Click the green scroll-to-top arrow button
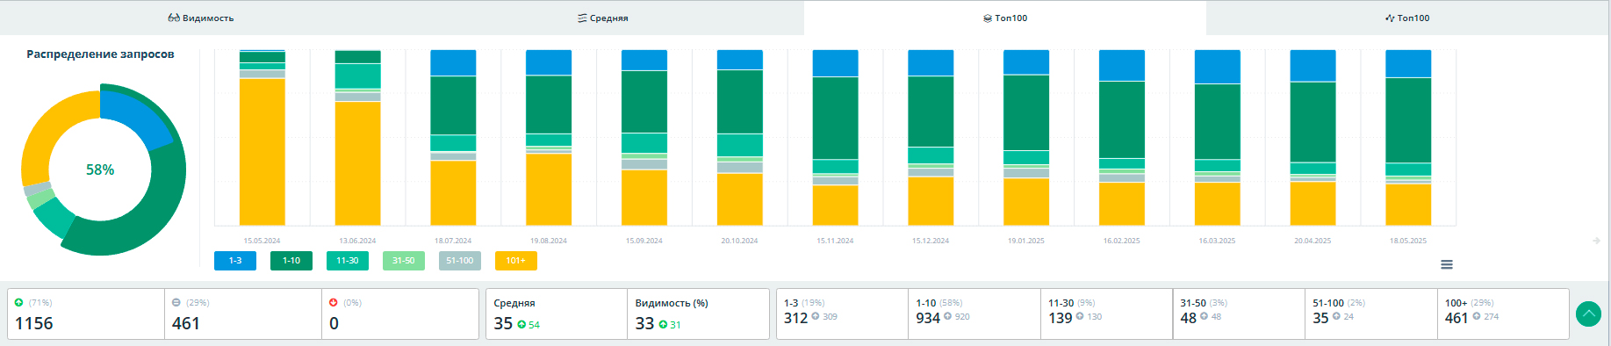 pos(1588,314)
